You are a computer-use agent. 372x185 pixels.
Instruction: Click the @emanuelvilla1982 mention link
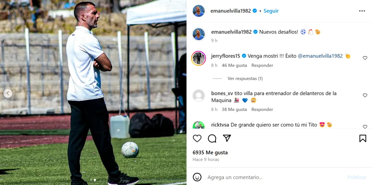pyautogui.click(x=320, y=56)
